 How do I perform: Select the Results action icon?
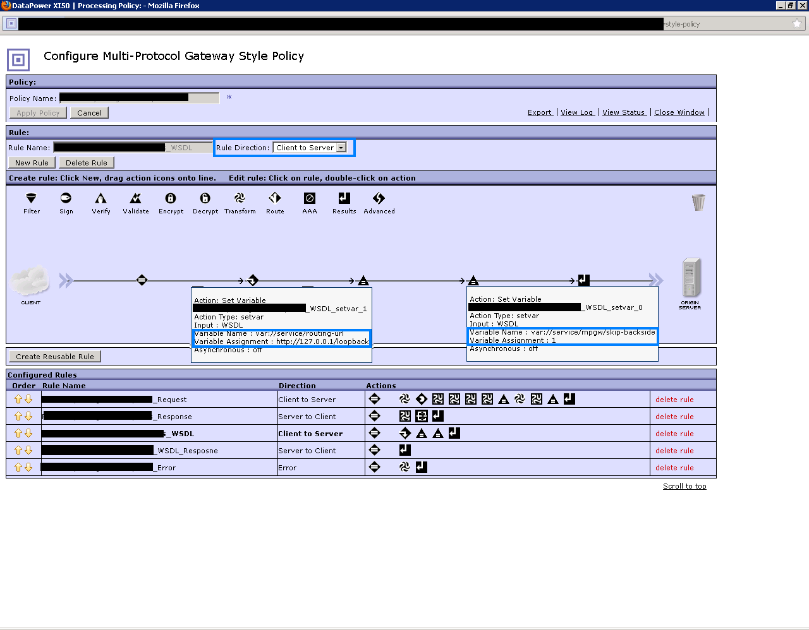[x=344, y=198]
